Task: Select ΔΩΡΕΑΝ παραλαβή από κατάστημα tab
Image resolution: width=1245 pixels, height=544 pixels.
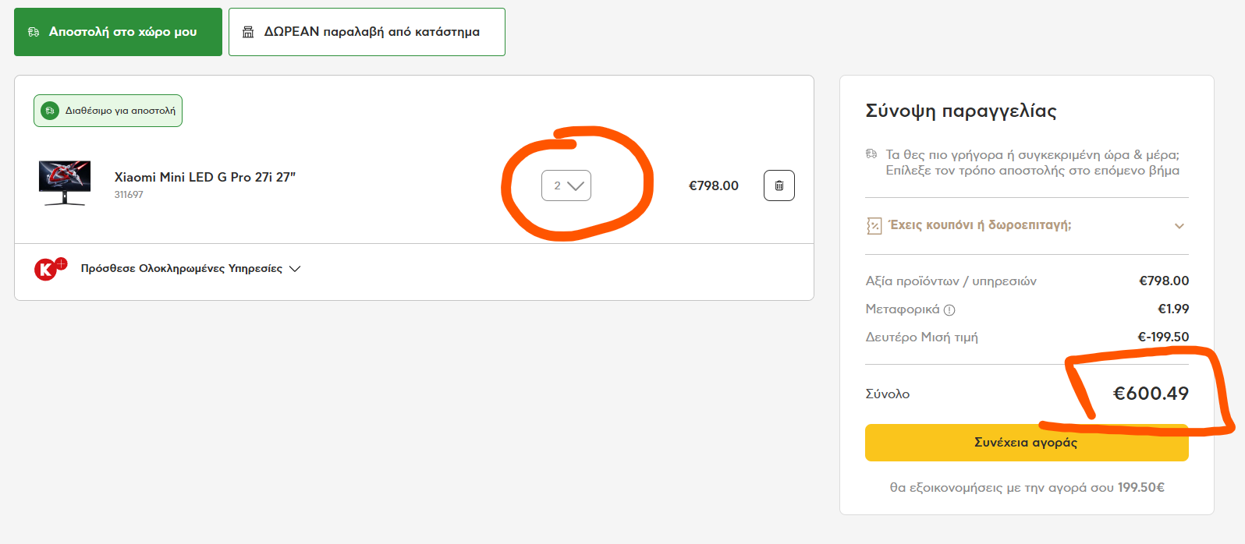Action: pyautogui.click(x=367, y=32)
